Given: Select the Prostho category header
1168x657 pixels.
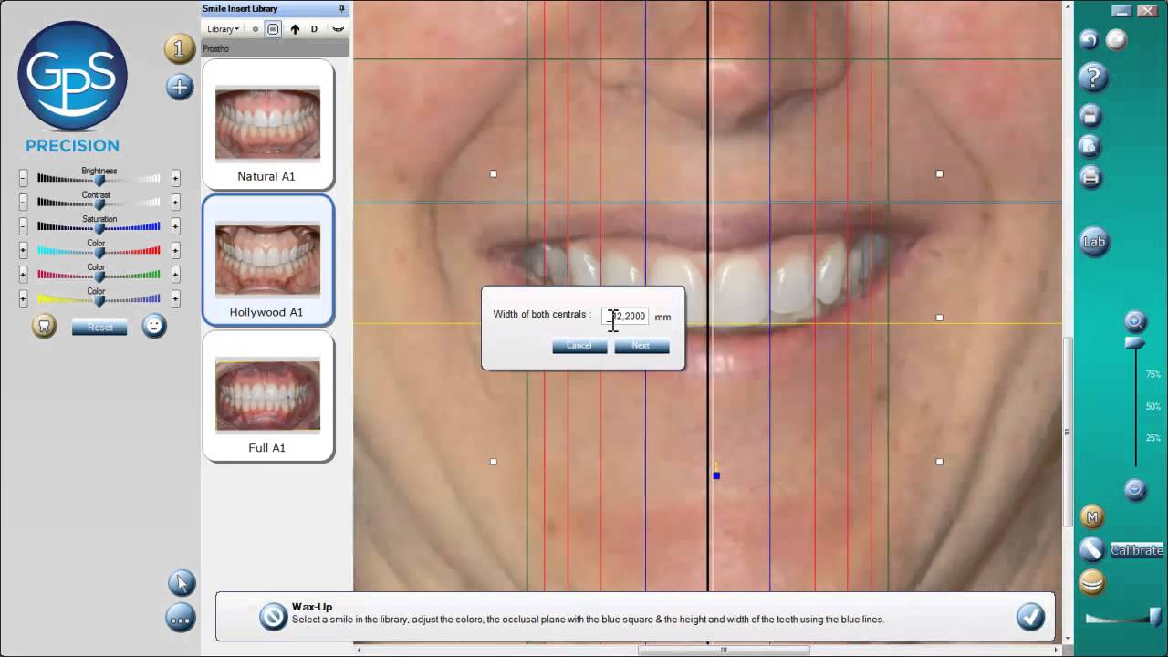Looking at the screenshot, I should (276, 48).
